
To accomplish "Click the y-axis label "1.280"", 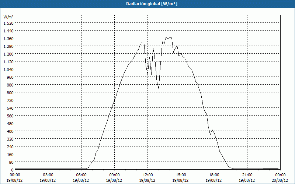I will click(8, 46).
